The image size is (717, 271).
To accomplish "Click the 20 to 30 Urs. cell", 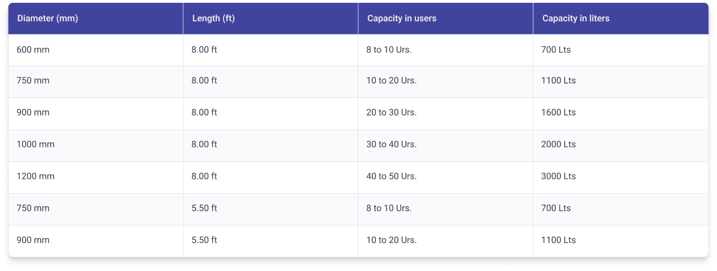I will pos(391,113).
